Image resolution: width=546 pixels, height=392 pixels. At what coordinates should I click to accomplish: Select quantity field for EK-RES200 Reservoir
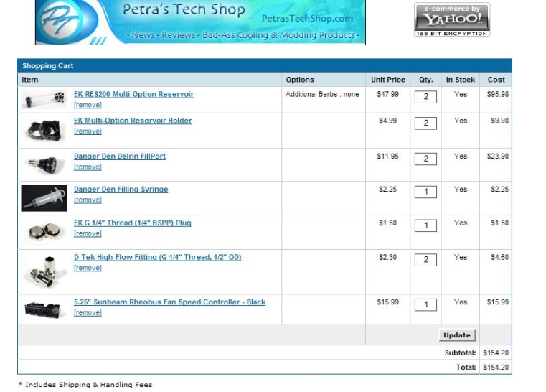(x=425, y=97)
